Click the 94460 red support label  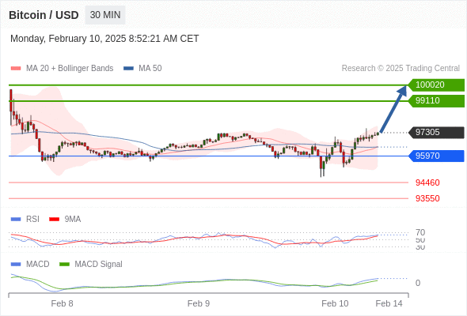click(427, 182)
